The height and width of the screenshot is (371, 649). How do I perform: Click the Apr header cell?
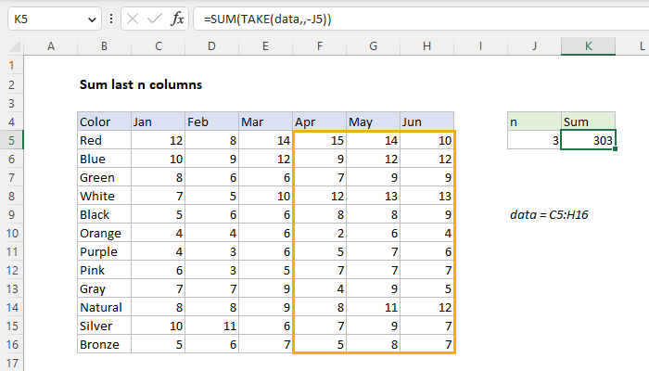coord(320,122)
